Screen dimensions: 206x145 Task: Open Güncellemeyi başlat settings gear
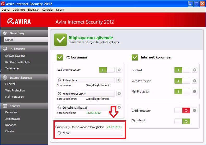pyautogui.click(x=119, y=107)
